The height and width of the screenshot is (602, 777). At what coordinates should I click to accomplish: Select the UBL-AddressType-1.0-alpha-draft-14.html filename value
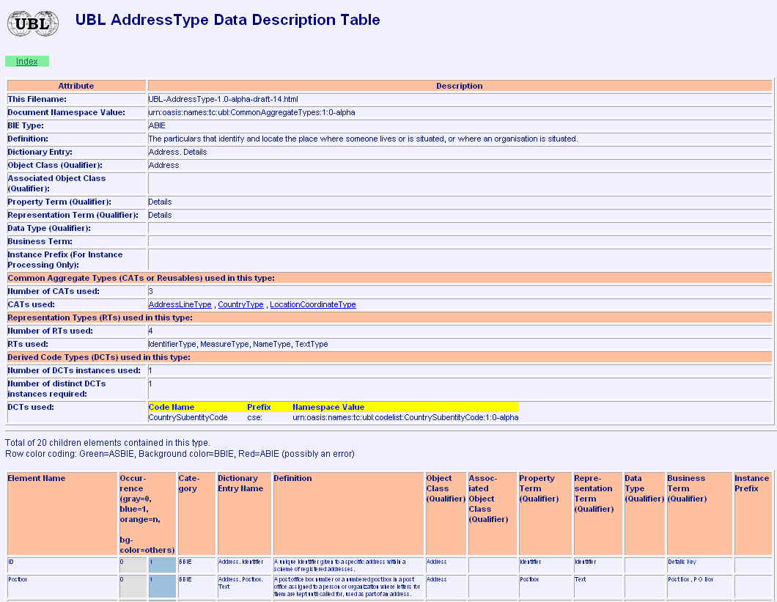point(223,99)
